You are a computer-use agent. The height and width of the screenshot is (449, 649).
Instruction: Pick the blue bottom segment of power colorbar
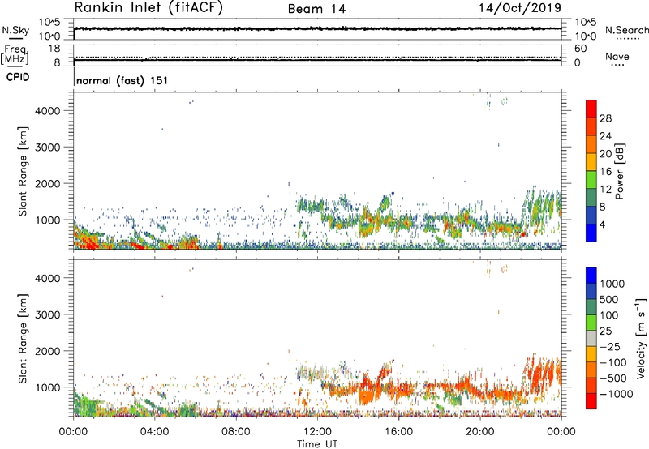click(x=591, y=233)
